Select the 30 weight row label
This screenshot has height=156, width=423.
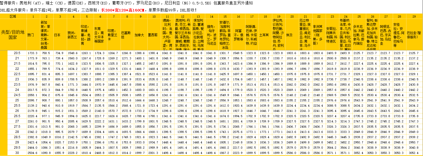click(x=17, y=153)
